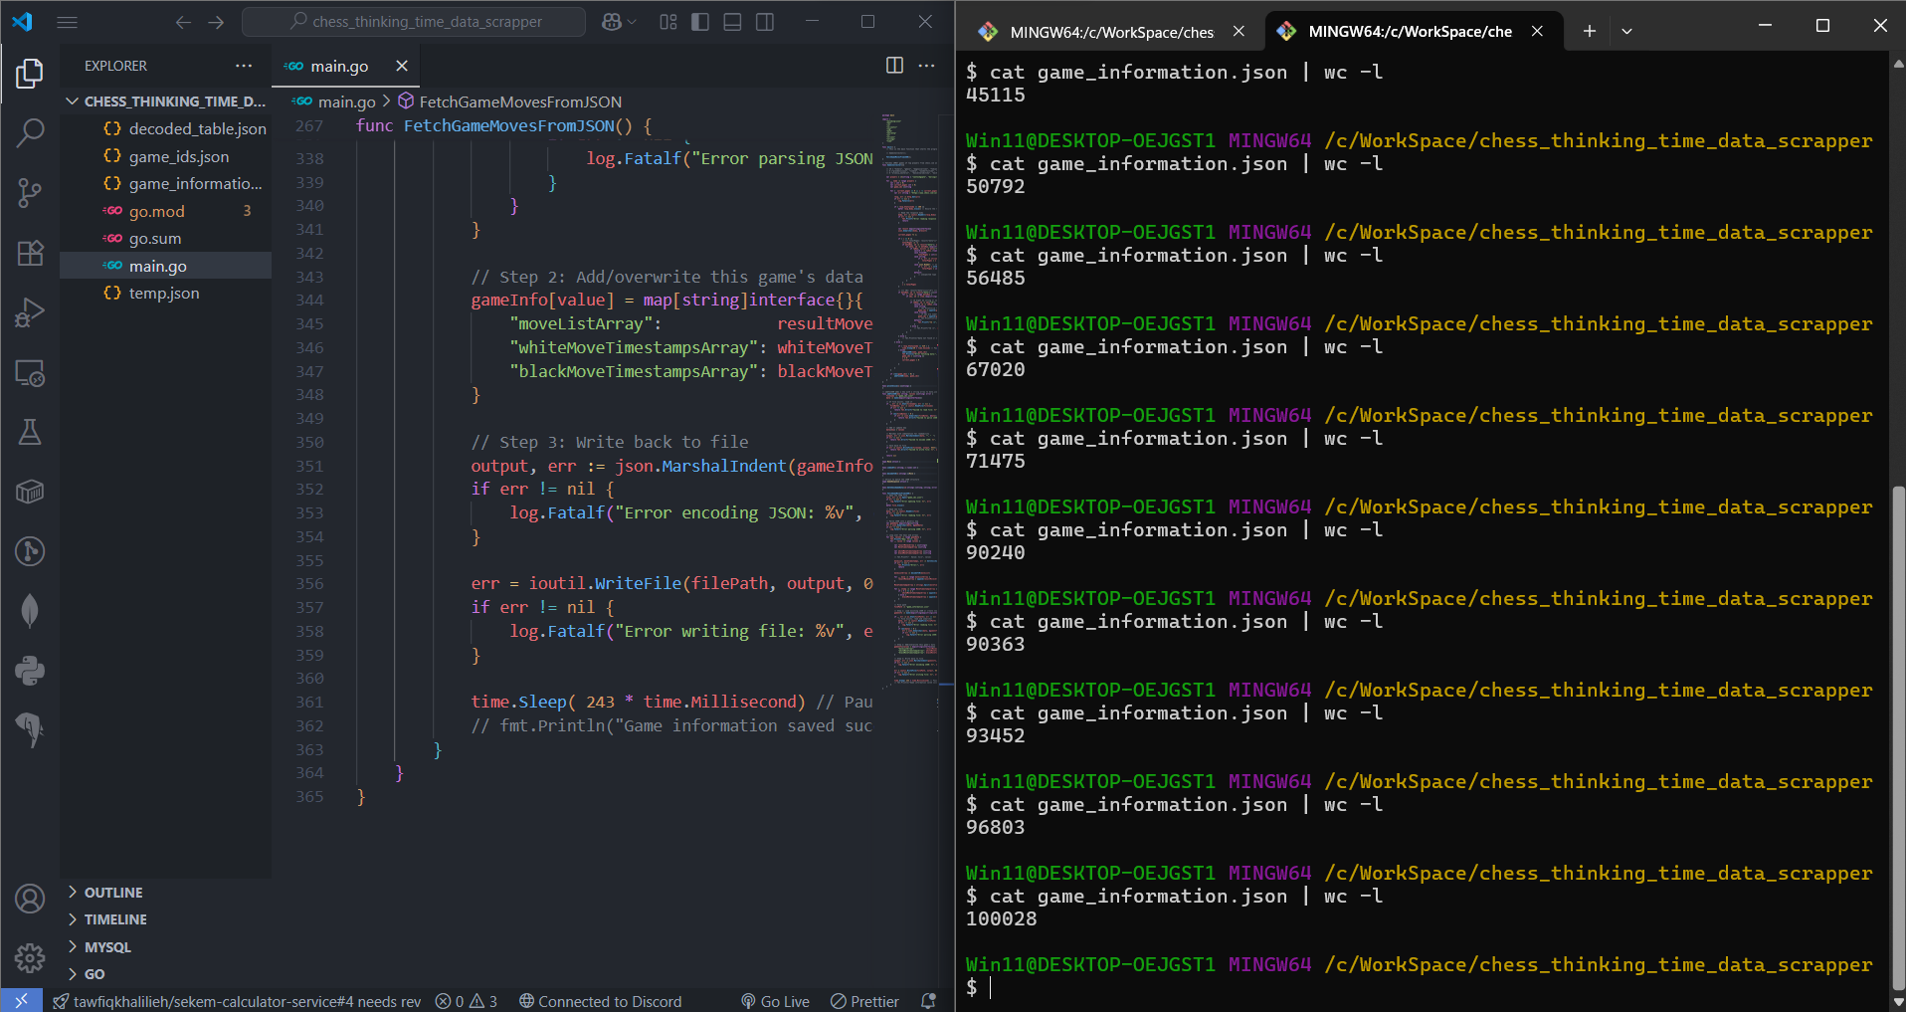
Task: Open terminal new tab dropdown arrow
Action: [x=1626, y=31]
